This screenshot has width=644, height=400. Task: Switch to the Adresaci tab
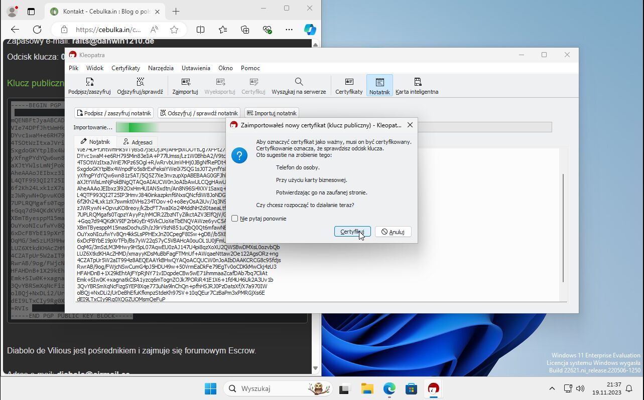[138, 142]
